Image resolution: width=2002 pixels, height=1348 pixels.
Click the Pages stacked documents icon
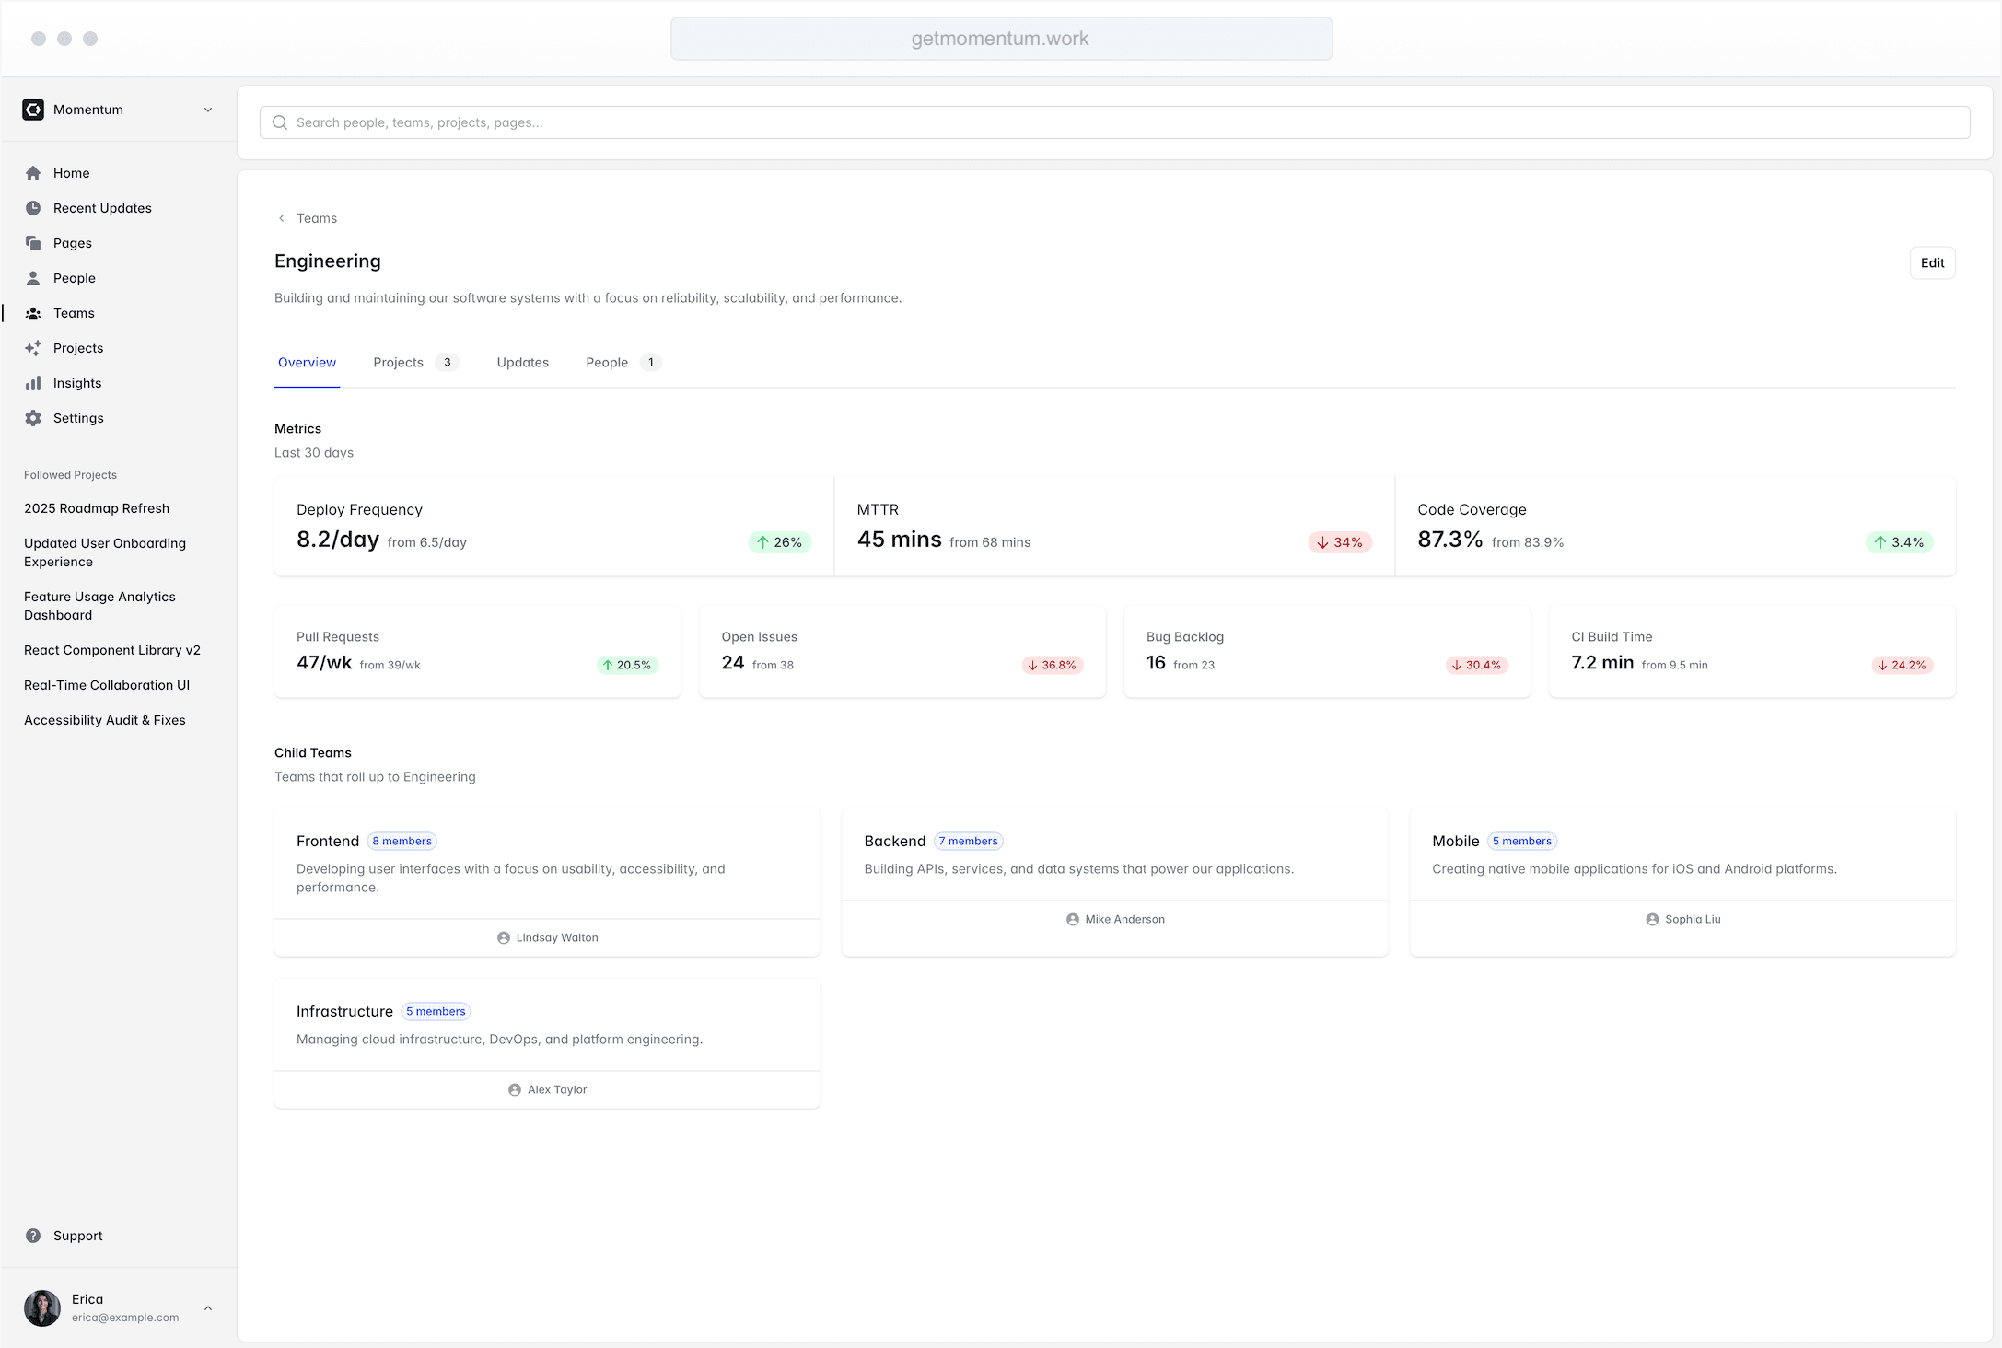pos(33,243)
